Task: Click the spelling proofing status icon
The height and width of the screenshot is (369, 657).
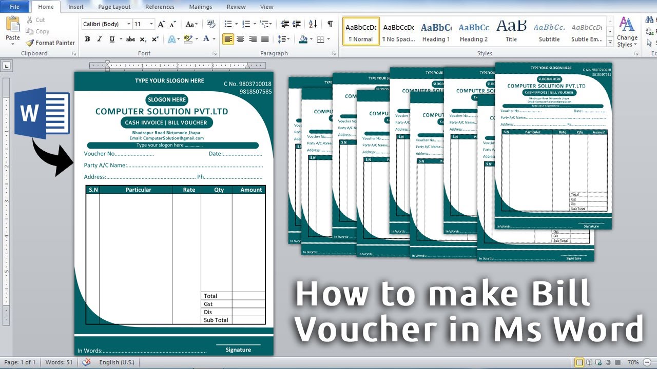Action: [x=86, y=362]
